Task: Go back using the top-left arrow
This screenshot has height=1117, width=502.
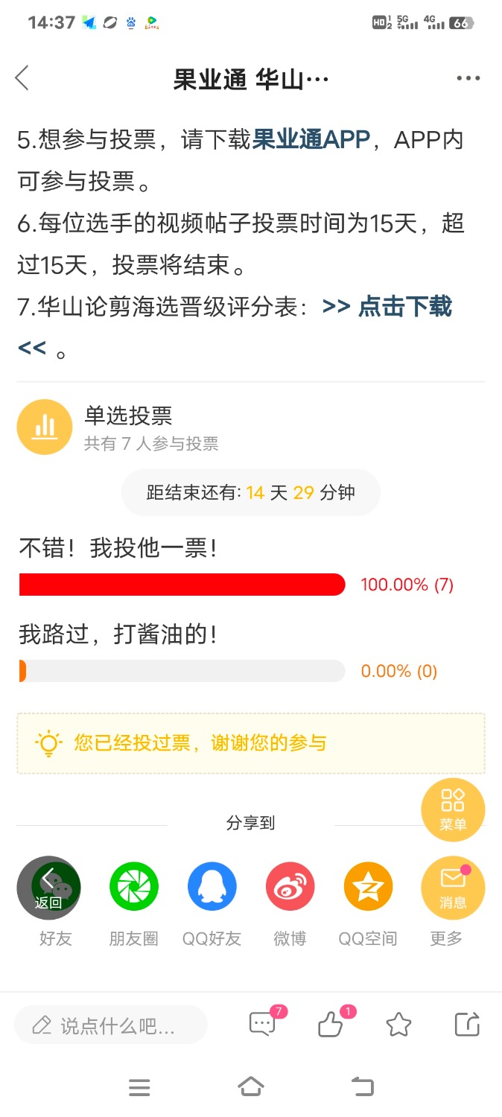Action: coord(22,78)
